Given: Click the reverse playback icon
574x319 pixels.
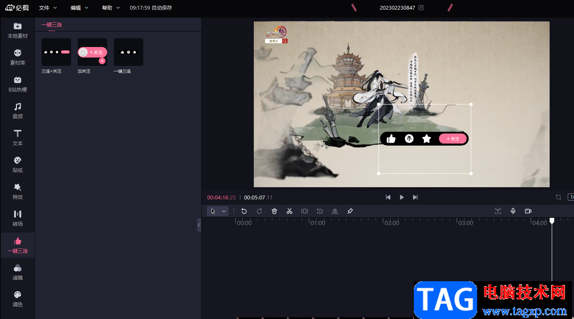Looking at the screenshot, I should click(320, 211).
